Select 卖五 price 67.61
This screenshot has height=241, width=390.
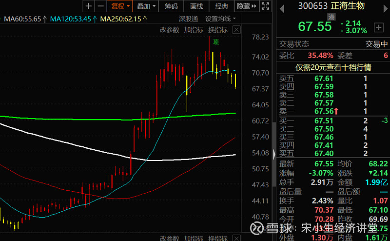tap(324, 79)
